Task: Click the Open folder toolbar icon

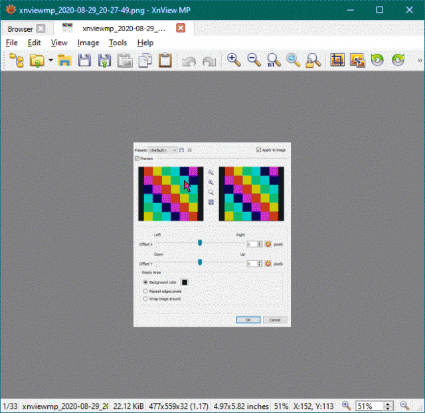Action: [x=37, y=60]
